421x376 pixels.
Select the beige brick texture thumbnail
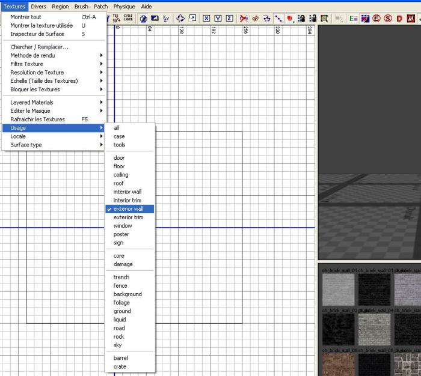point(374,330)
